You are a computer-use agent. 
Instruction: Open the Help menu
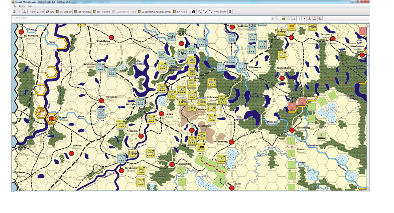[x=29, y=6]
